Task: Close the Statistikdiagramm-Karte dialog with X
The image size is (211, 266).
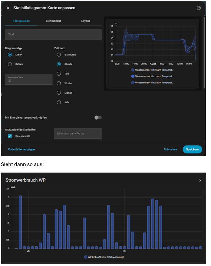Action: point(8,8)
